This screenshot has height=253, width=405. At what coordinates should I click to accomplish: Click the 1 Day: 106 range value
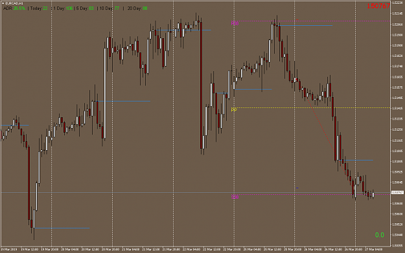[63, 8]
